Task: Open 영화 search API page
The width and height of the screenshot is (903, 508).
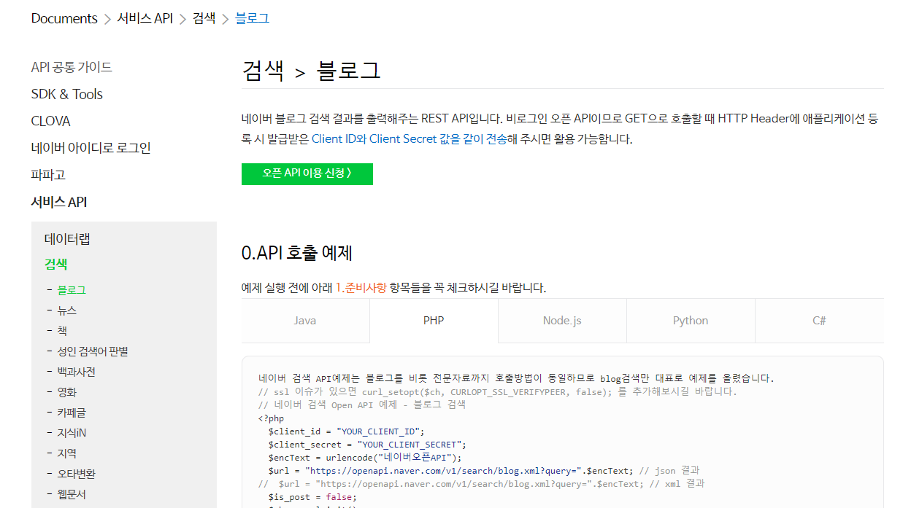Action: (x=67, y=392)
